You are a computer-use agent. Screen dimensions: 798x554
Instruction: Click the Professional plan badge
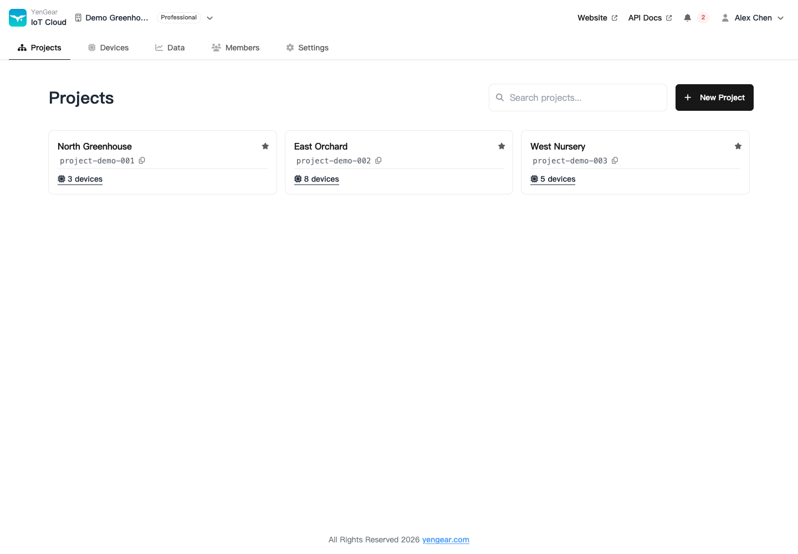tap(178, 18)
